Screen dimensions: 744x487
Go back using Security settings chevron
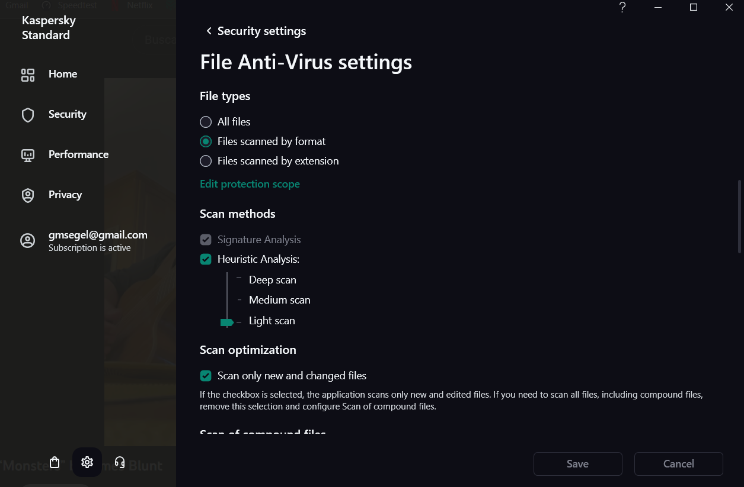click(209, 31)
